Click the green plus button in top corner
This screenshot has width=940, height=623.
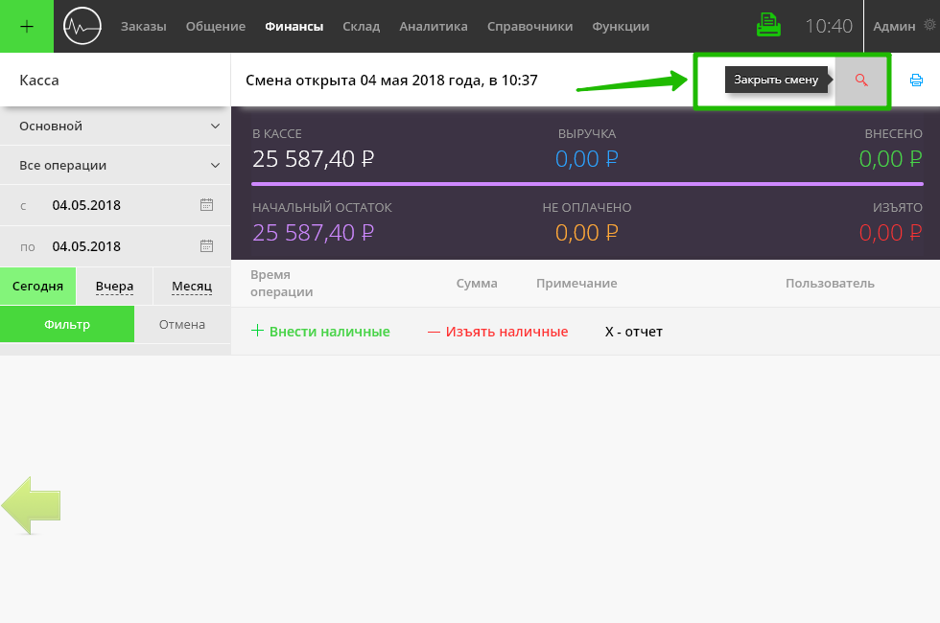coord(27,26)
